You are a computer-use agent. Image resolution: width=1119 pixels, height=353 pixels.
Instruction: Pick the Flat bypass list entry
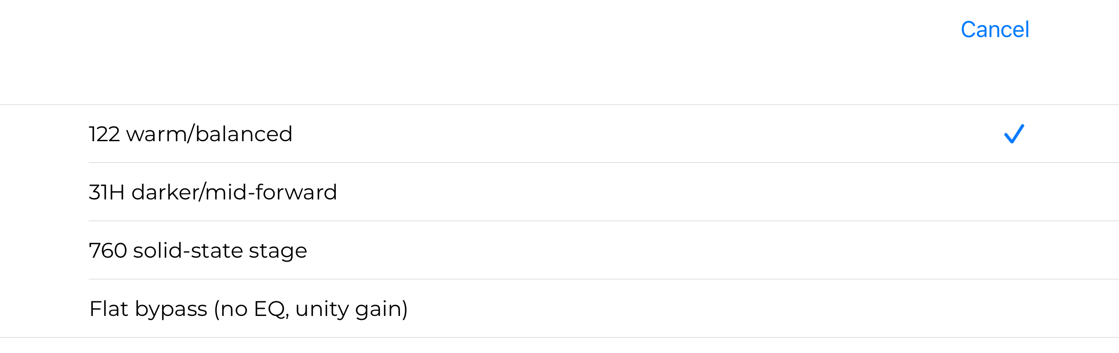(x=559, y=308)
